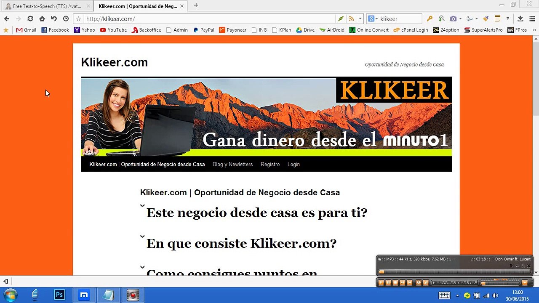Open the downloads arrow icon

pos(520,19)
